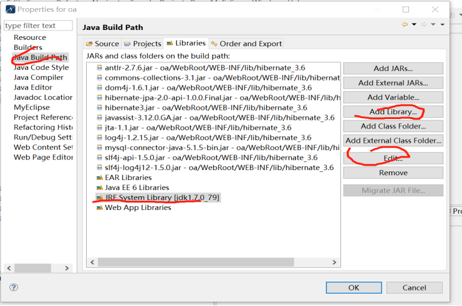The image size is (462, 306).
Task: Open the Order and Export tab
Action: [x=247, y=44]
